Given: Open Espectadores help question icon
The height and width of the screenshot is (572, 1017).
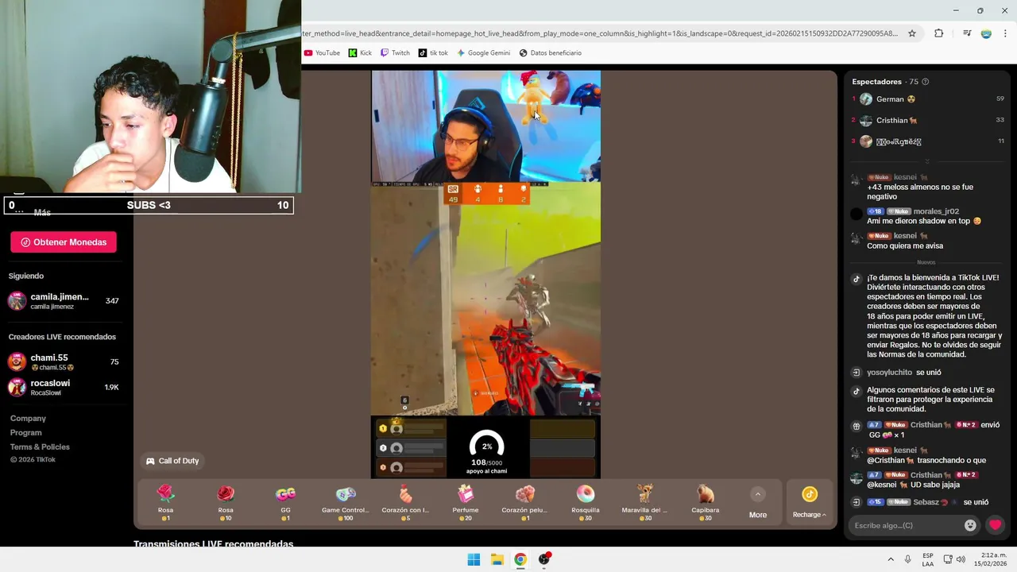Looking at the screenshot, I should click(925, 82).
